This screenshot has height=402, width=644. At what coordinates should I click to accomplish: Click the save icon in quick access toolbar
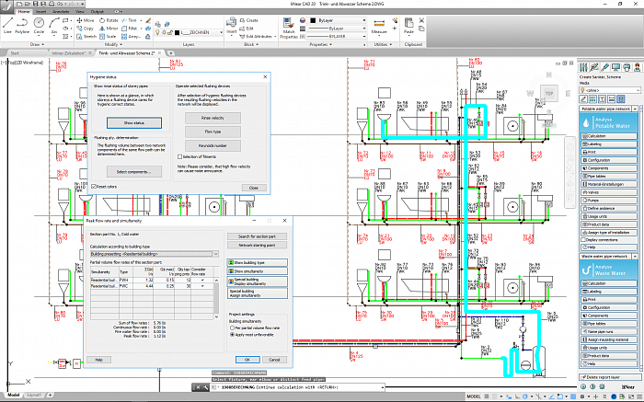coord(36,4)
